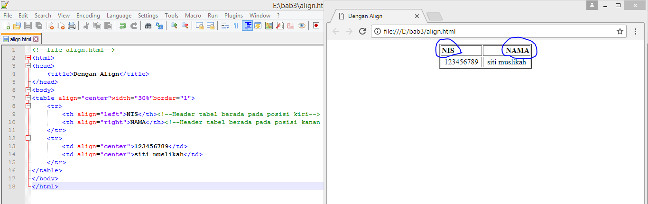Collapse the body fold marker on line 6
648x204 pixels.
(x=28, y=90)
